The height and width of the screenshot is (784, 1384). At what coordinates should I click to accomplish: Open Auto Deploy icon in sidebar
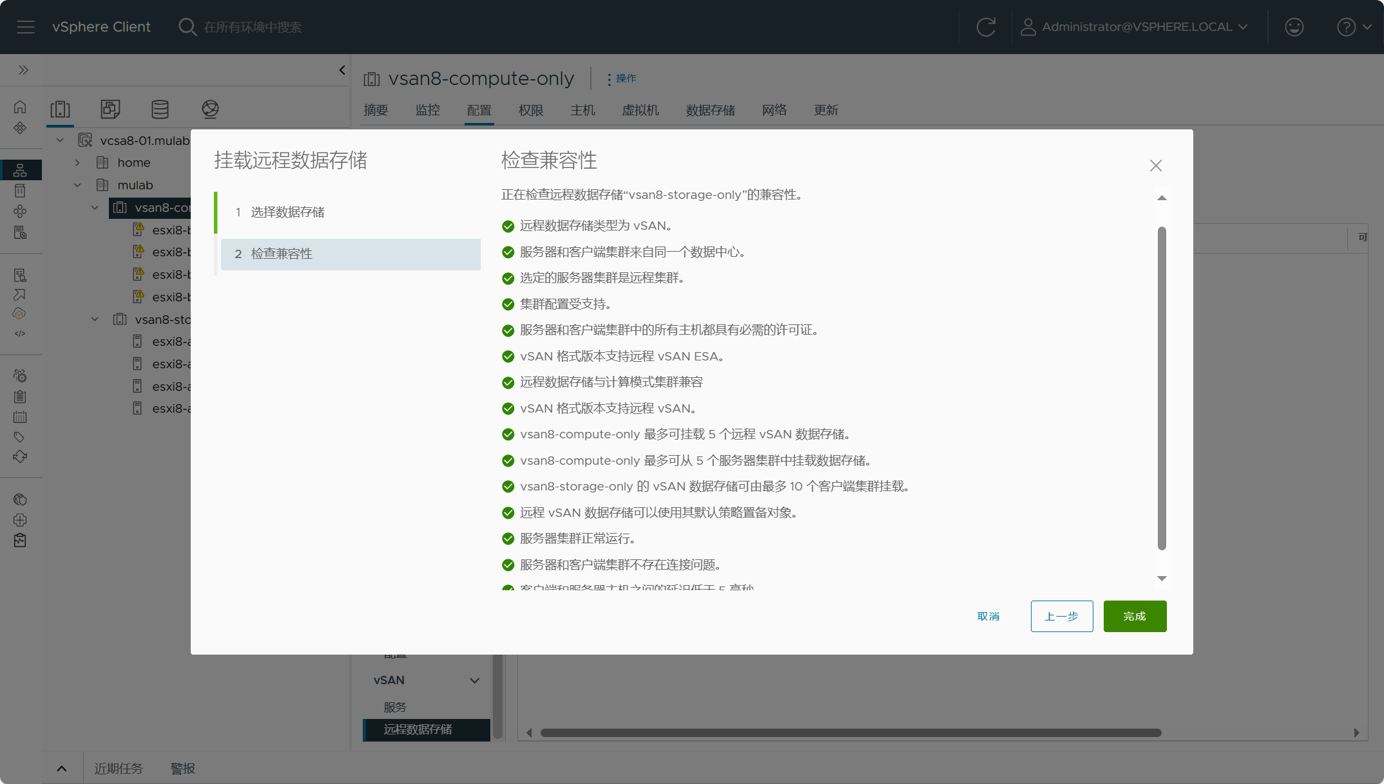click(20, 295)
